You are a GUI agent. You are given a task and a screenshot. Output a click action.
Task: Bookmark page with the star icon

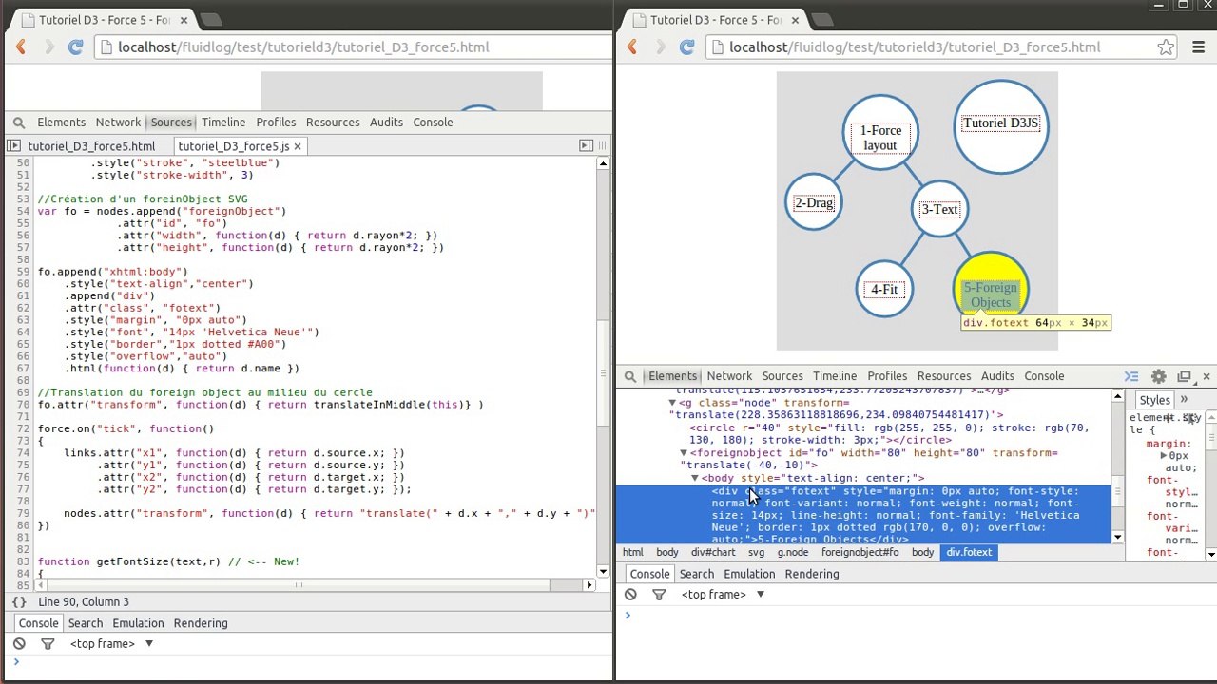pos(1166,47)
